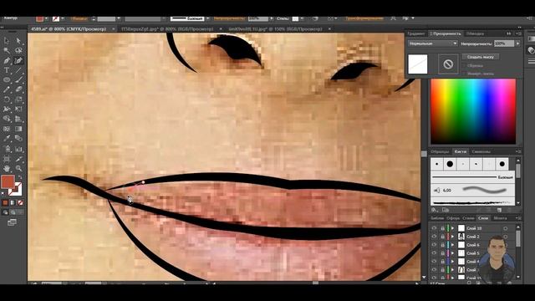Unlock Слой 10 lock icon
Viewport: 535px width, 301px height.
point(442,228)
